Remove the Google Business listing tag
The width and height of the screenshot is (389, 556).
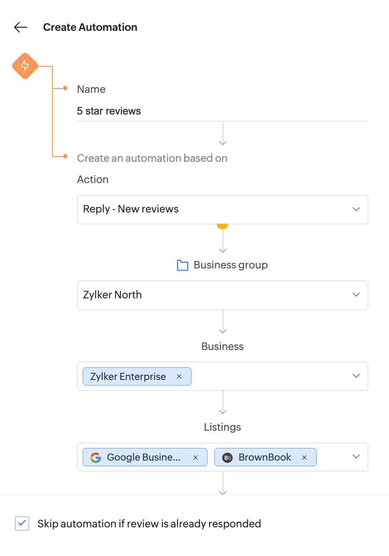tap(195, 458)
